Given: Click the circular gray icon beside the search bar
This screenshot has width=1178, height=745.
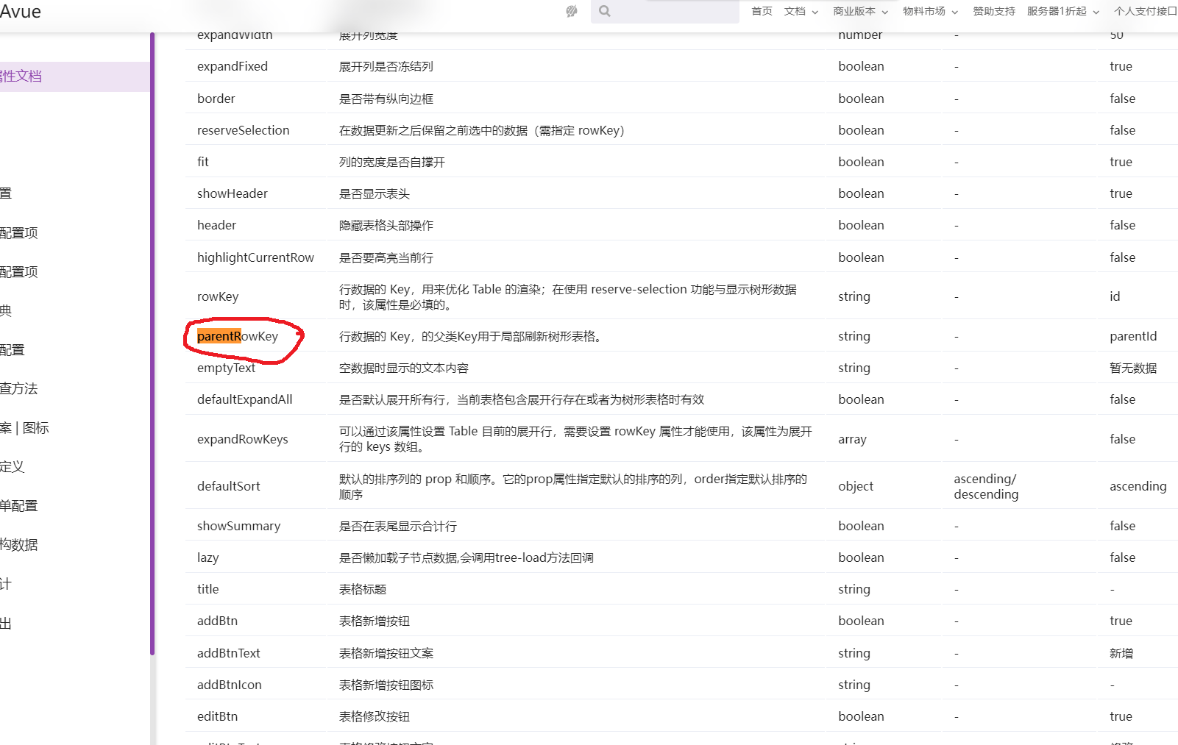Looking at the screenshot, I should point(572,11).
